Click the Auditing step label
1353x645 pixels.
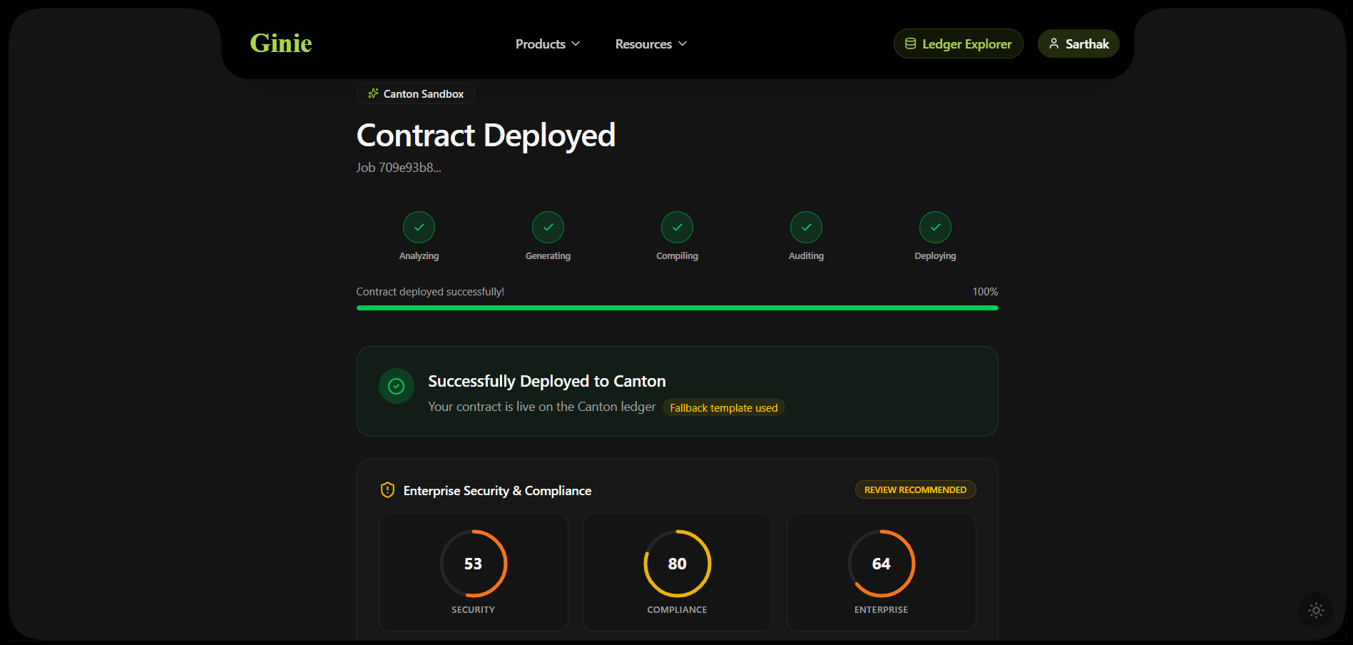click(x=806, y=256)
